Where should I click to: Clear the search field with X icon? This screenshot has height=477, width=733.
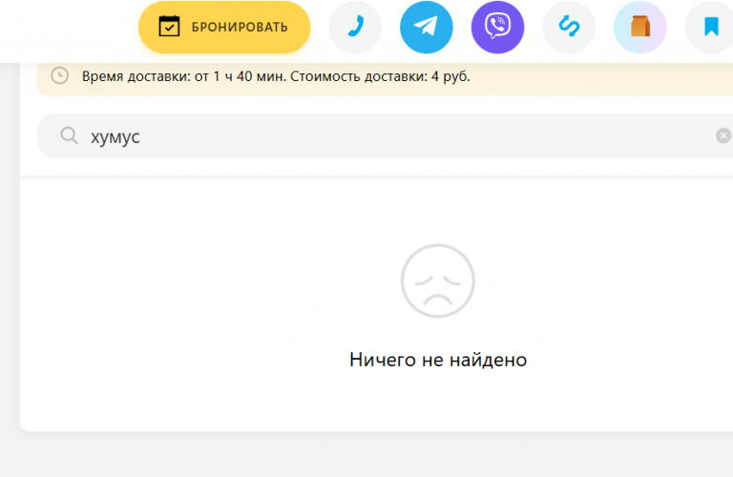[723, 135]
